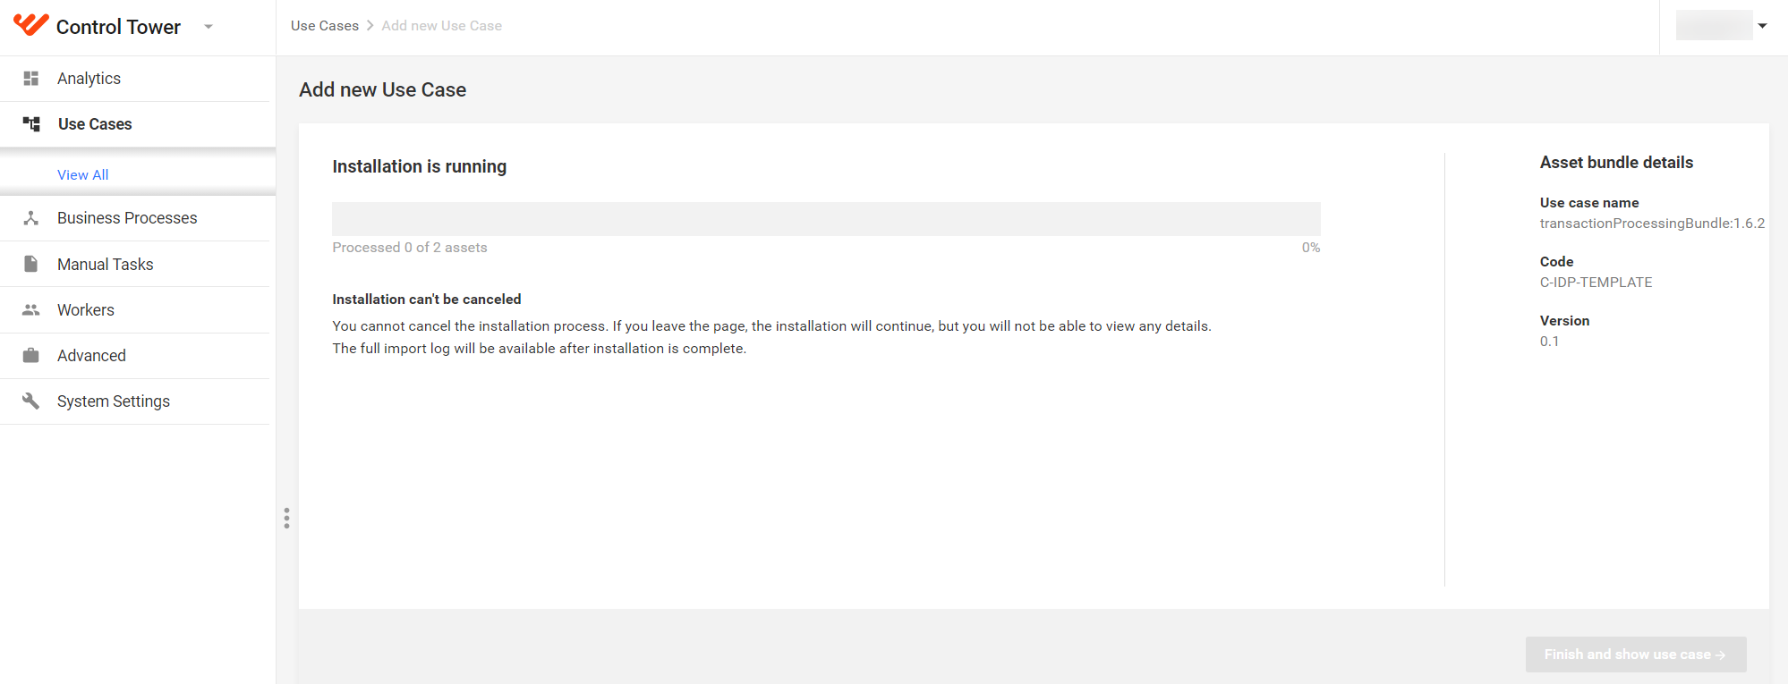Click the Manual Tasks document icon

[x=31, y=264]
